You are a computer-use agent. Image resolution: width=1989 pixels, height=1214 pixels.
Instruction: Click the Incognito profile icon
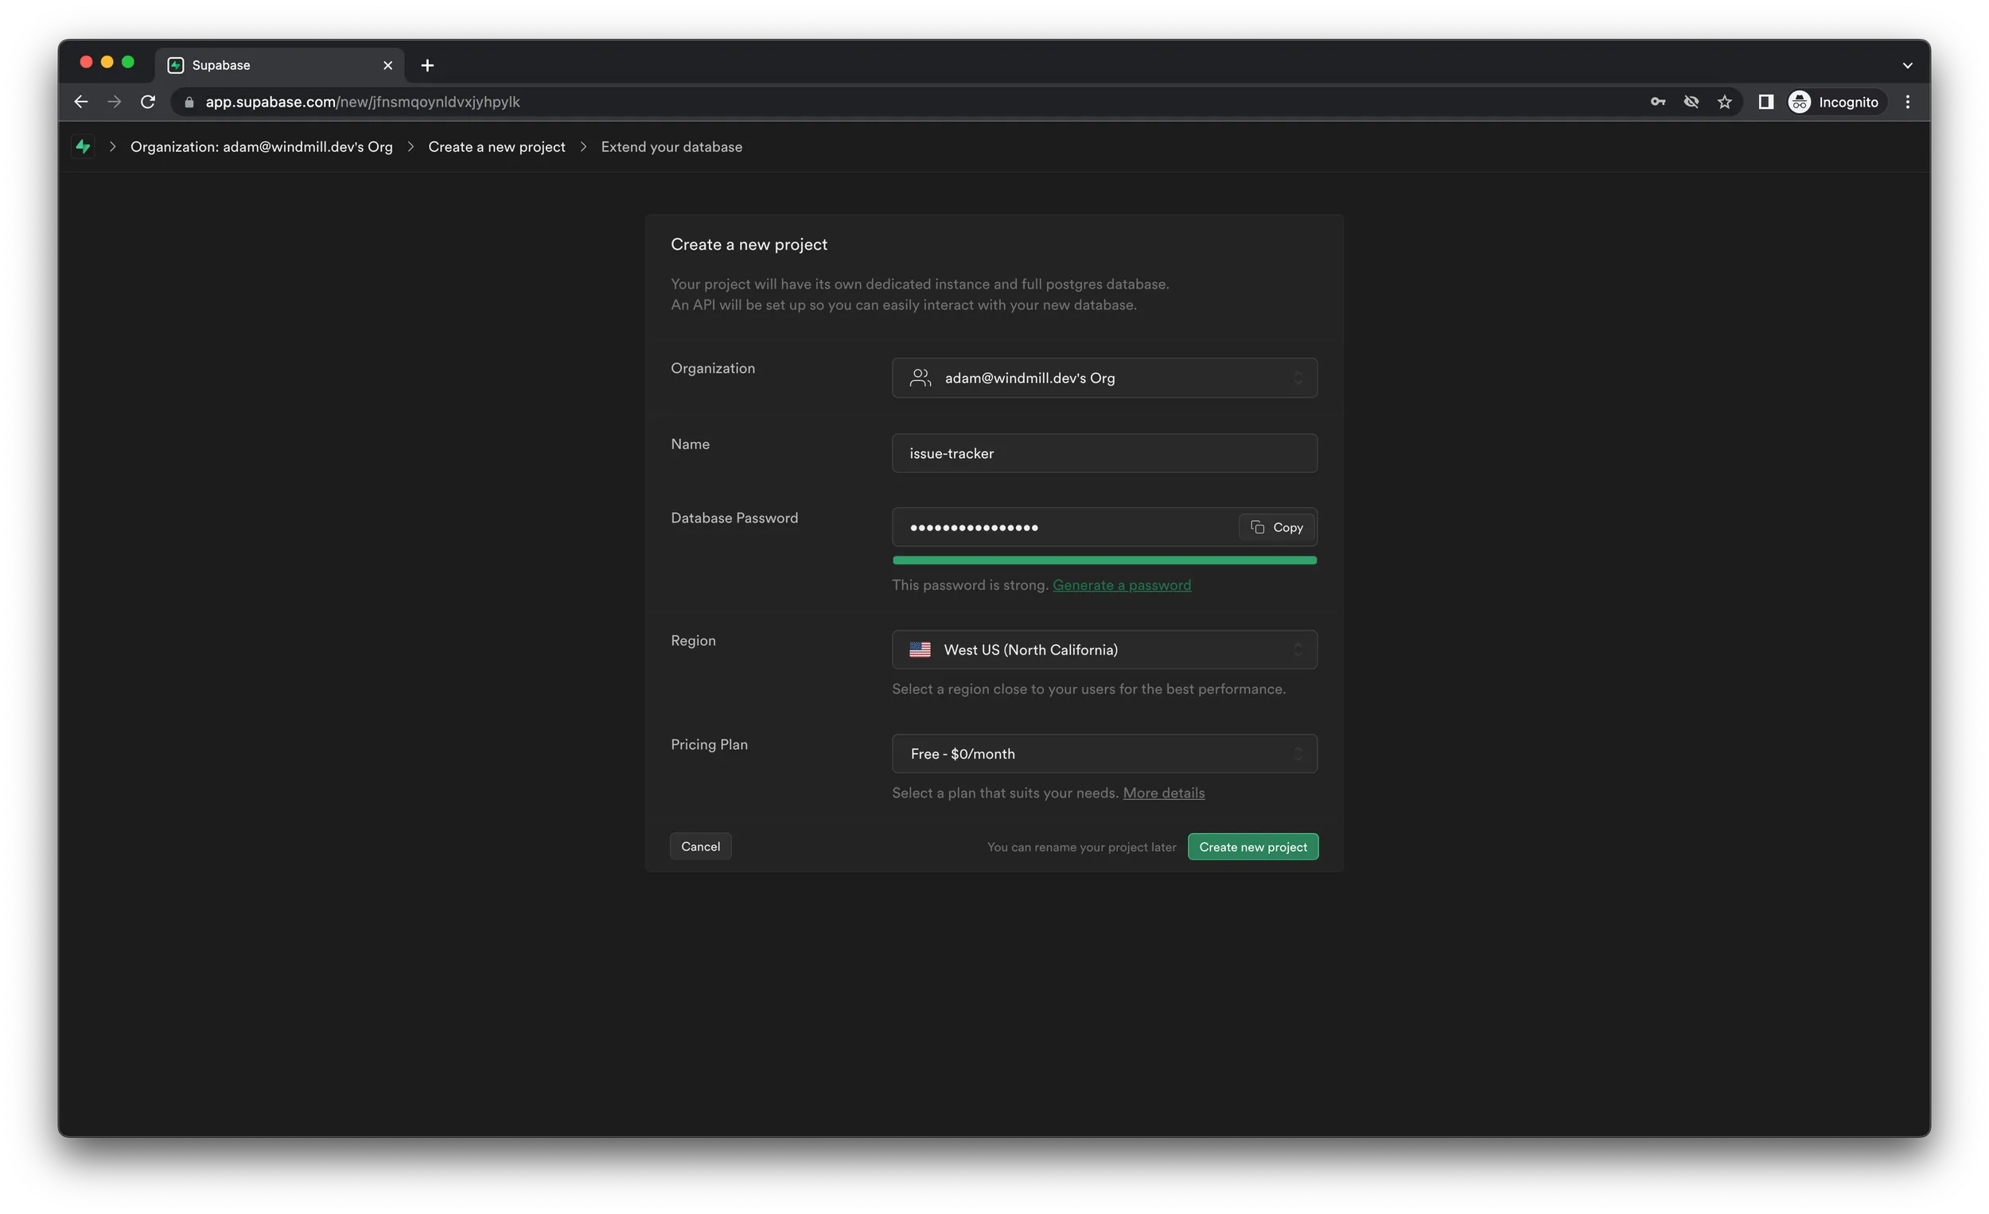pyautogui.click(x=1800, y=102)
